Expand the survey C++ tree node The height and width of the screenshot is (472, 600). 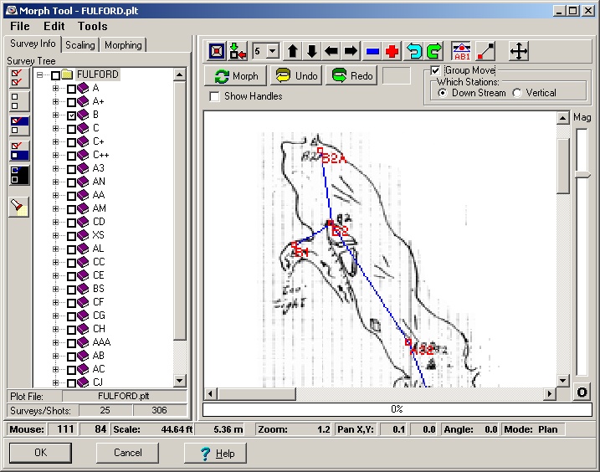click(56, 155)
